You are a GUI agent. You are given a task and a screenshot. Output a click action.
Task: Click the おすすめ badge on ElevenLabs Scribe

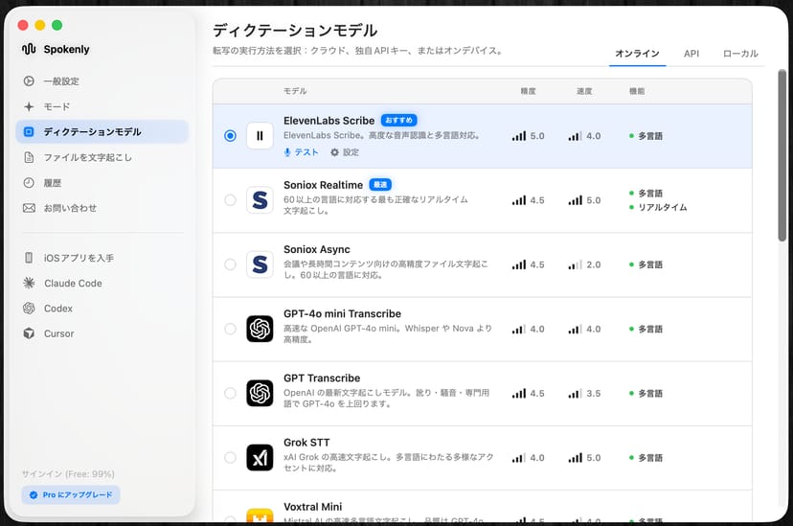click(398, 121)
